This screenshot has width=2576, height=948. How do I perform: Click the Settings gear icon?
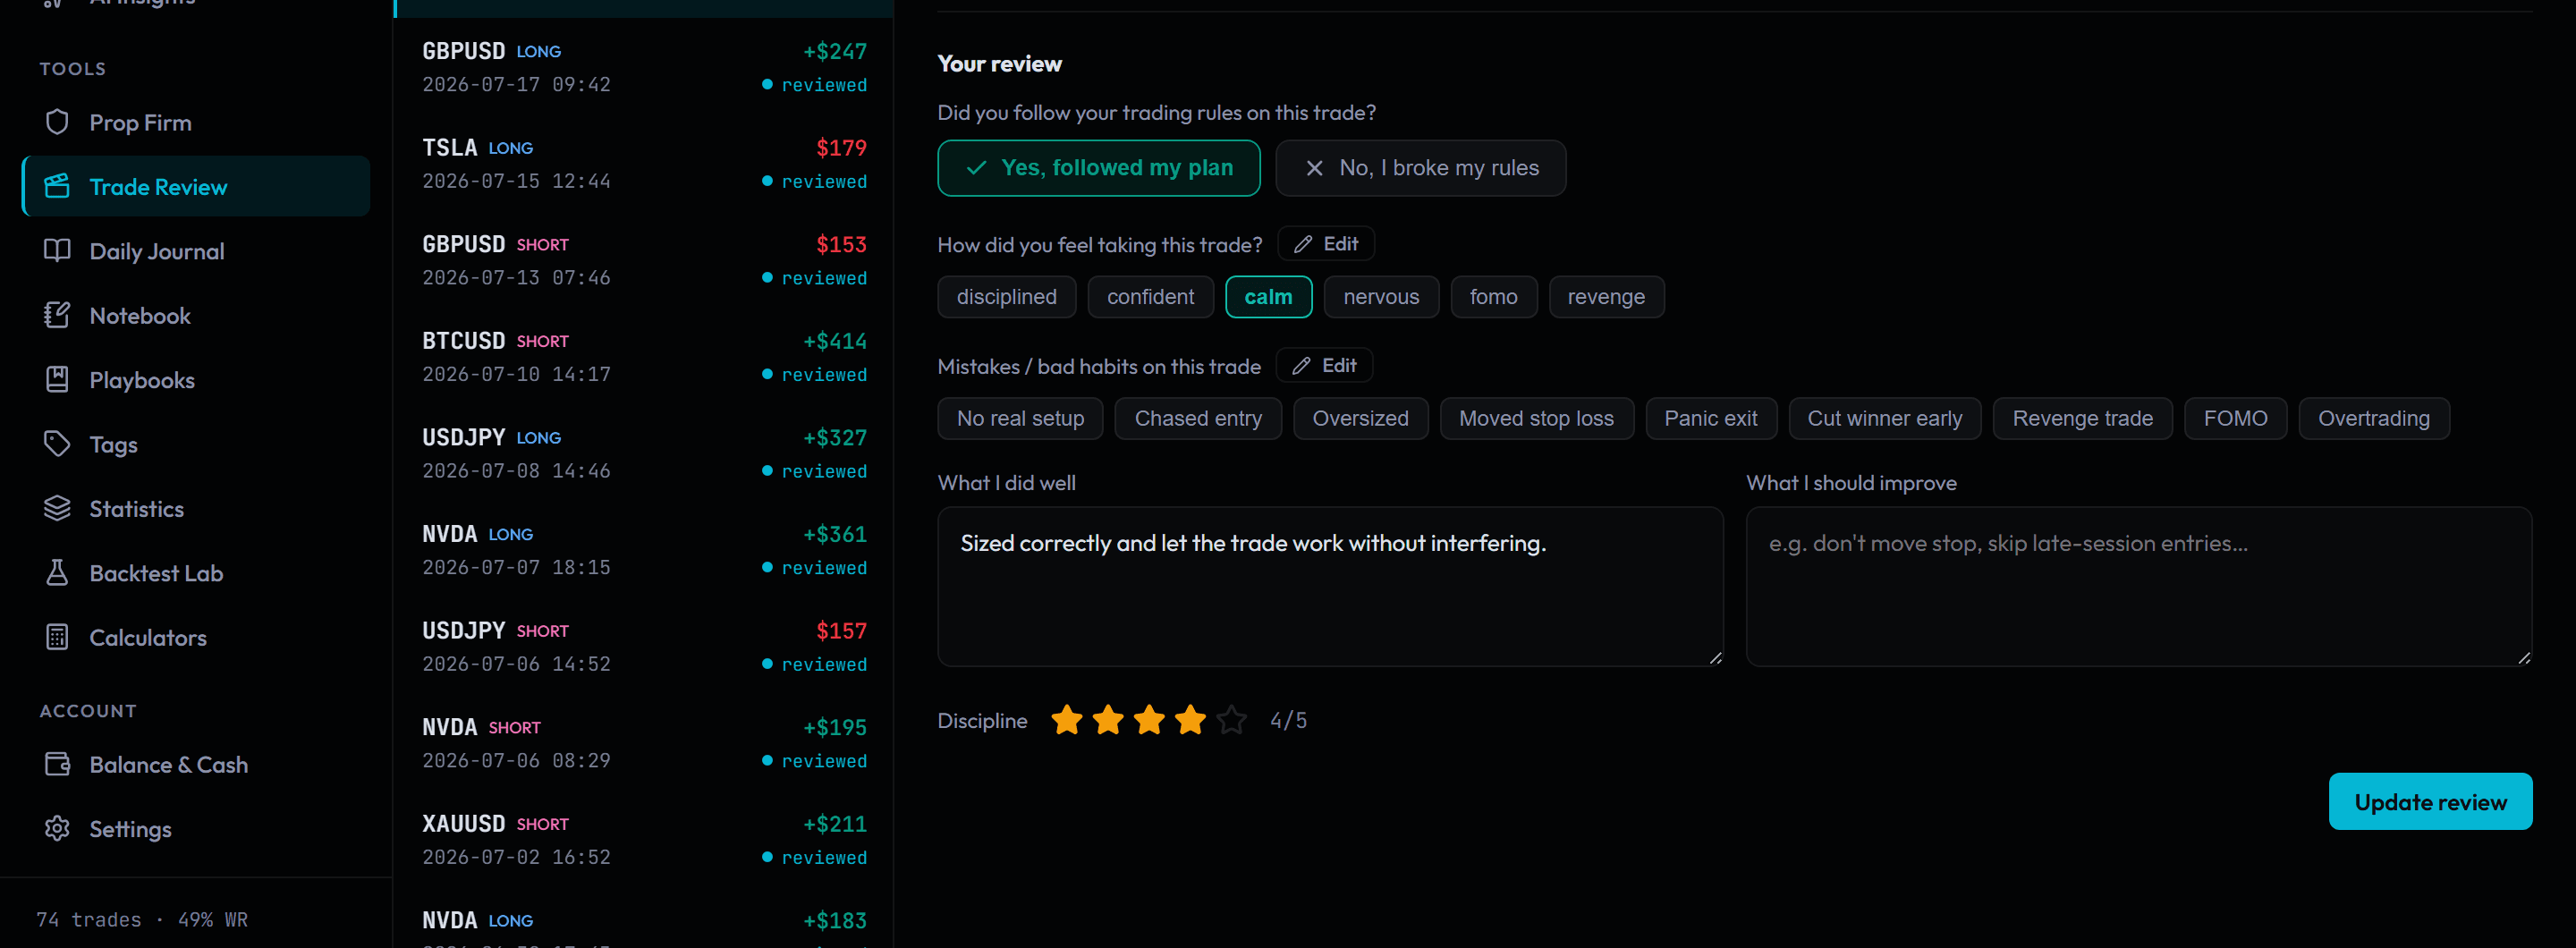point(57,829)
